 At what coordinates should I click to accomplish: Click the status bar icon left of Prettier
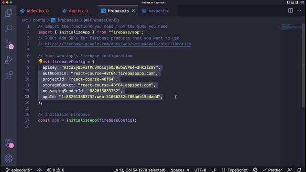[255, 170]
